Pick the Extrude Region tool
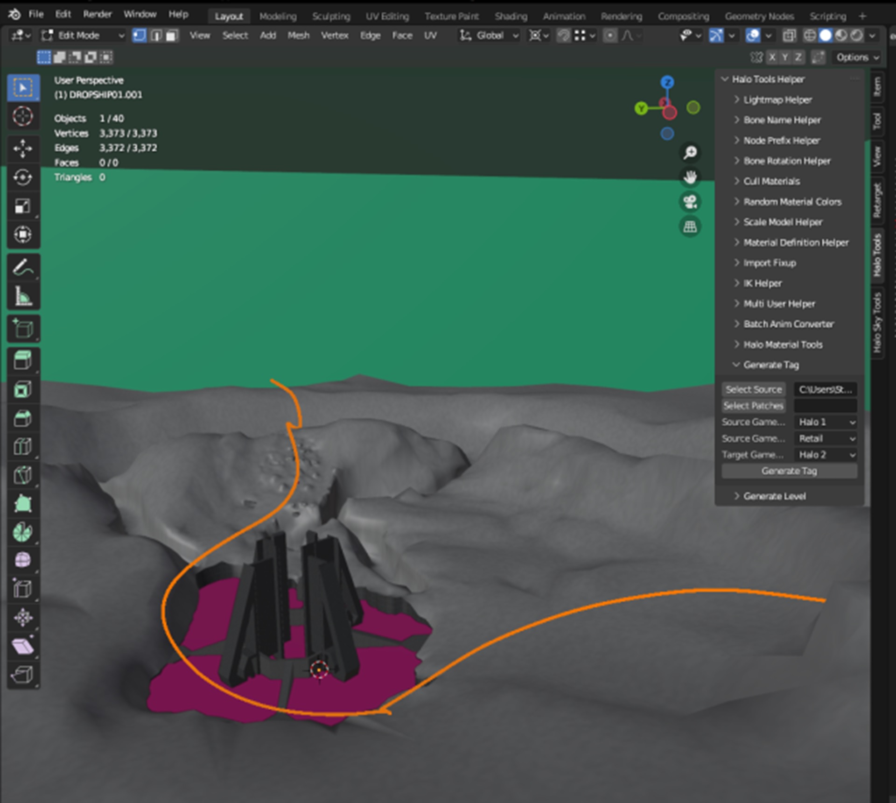Screen dimensions: 896x803 23,360
